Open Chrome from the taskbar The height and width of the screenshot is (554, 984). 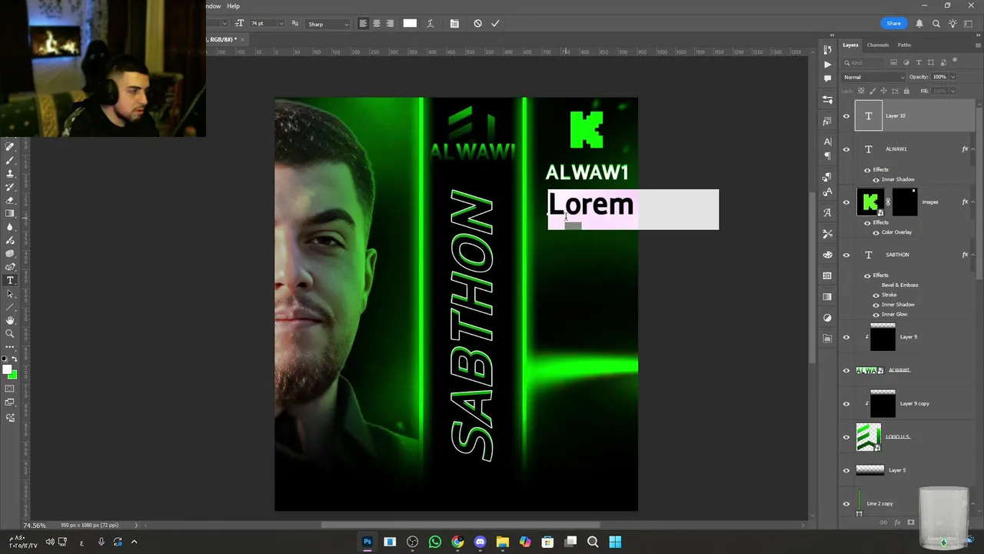point(457,542)
